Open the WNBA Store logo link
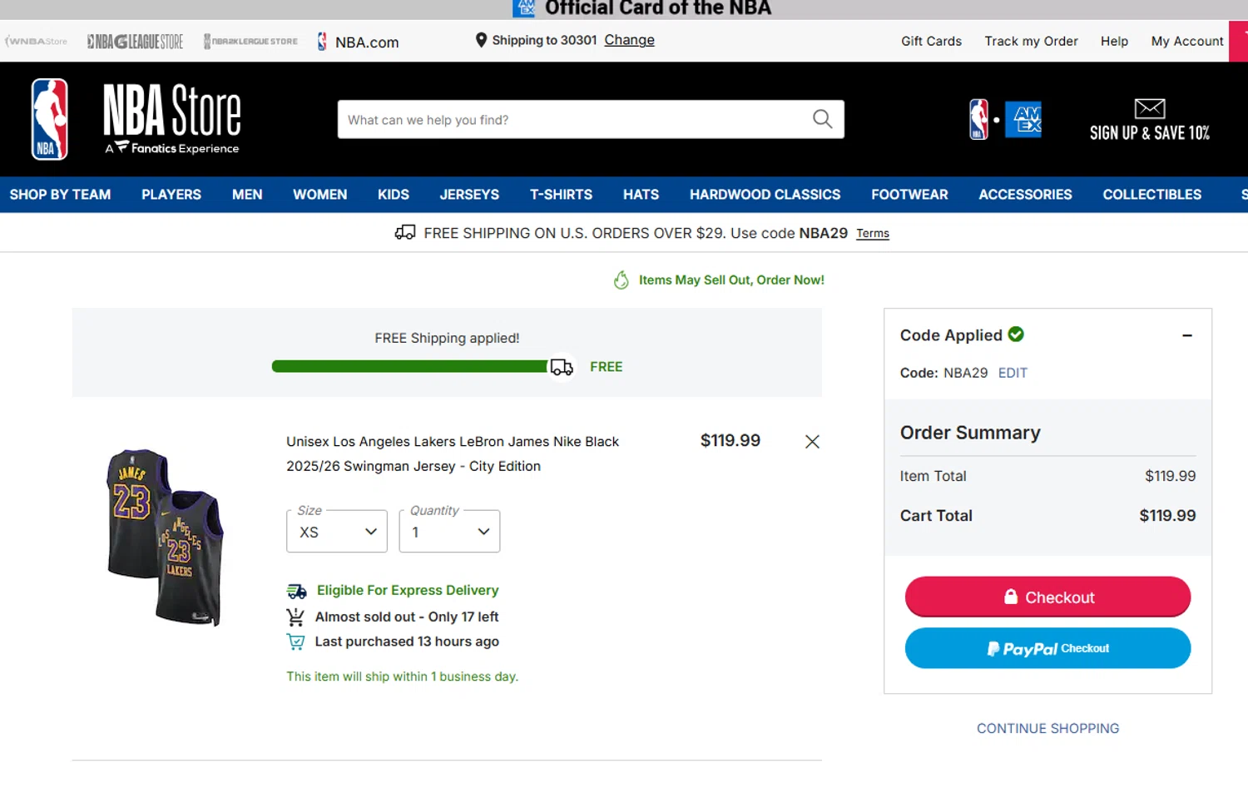 [x=36, y=41]
